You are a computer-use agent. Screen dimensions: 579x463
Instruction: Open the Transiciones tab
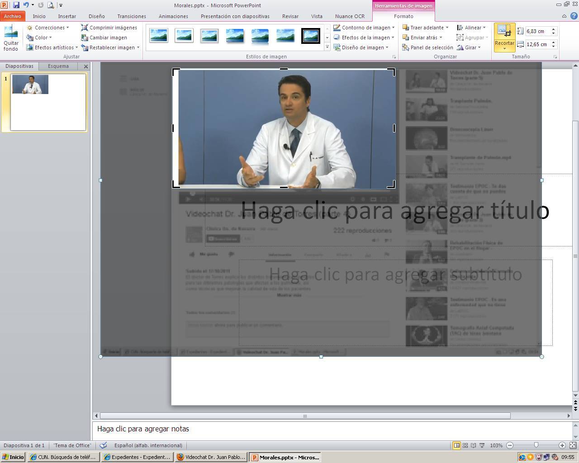pos(132,16)
